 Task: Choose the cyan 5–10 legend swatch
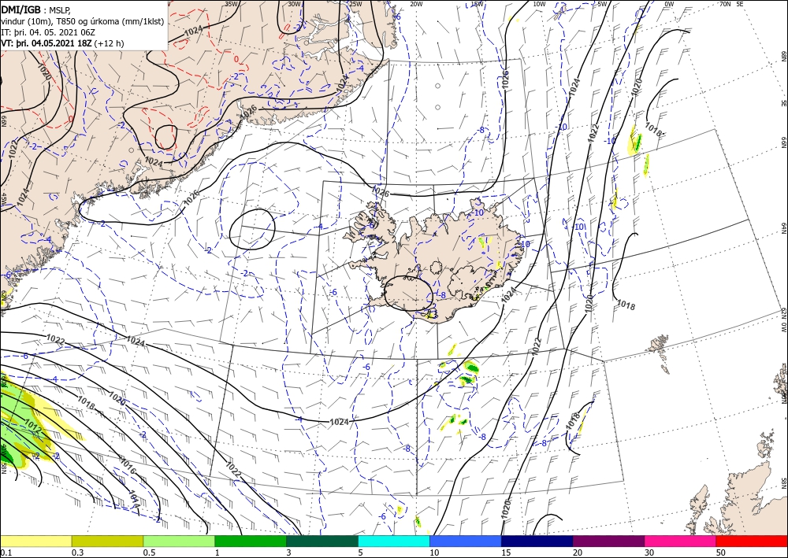pyautogui.click(x=394, y=541)
